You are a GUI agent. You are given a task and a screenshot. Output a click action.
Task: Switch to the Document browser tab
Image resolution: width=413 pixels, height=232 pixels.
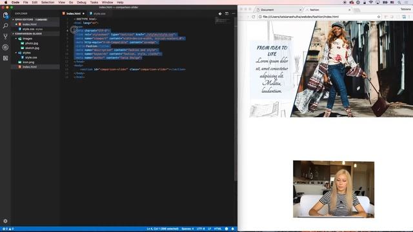pyautogui.click(x=279, y=10)
